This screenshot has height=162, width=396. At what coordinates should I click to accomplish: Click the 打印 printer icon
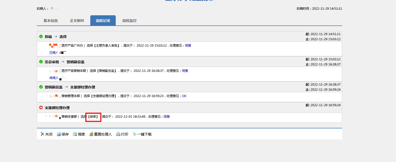[118, 134]
